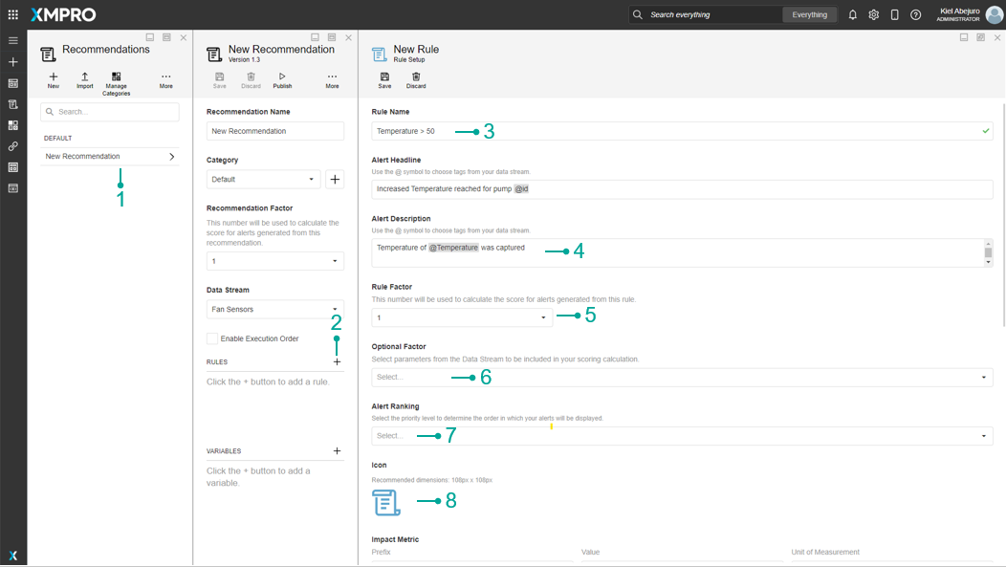Click the help question mark icon
This screenshot has height=567, width=1006.
pos(915,15)
